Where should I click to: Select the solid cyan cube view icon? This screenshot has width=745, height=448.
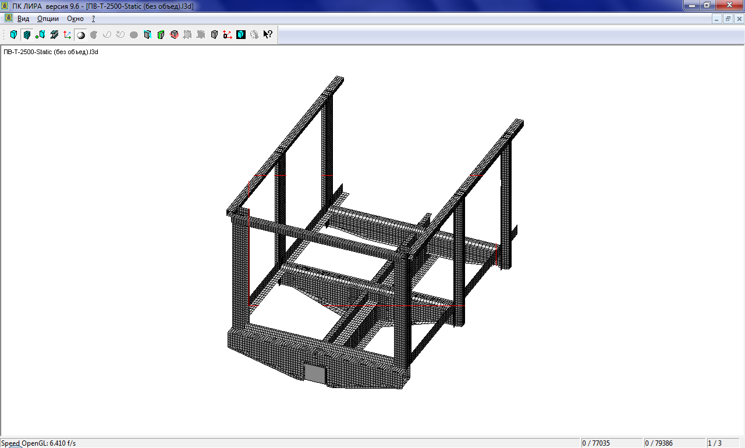click(x=13, y=35)
